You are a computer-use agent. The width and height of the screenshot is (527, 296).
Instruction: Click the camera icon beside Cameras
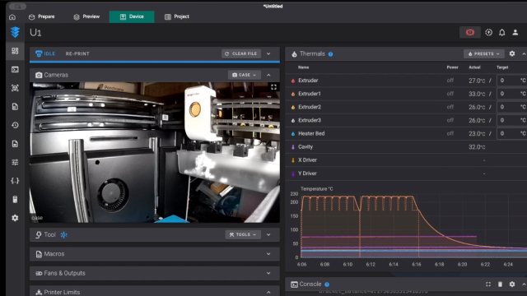coord(39,75)
